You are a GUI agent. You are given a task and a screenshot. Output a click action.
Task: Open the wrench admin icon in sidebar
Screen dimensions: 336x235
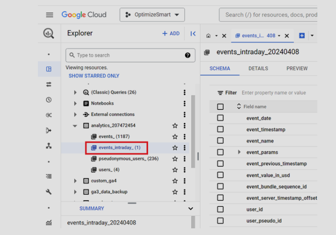(48, 192)
